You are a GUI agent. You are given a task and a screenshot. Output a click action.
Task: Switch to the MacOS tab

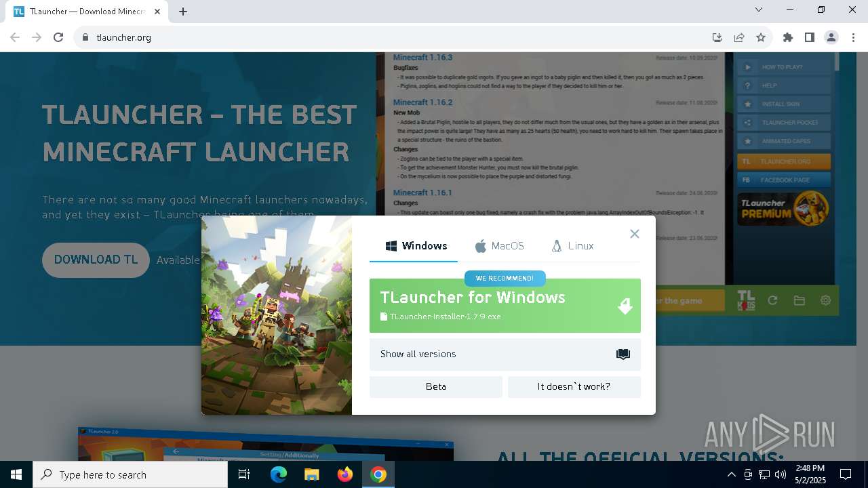click(499, 246)
